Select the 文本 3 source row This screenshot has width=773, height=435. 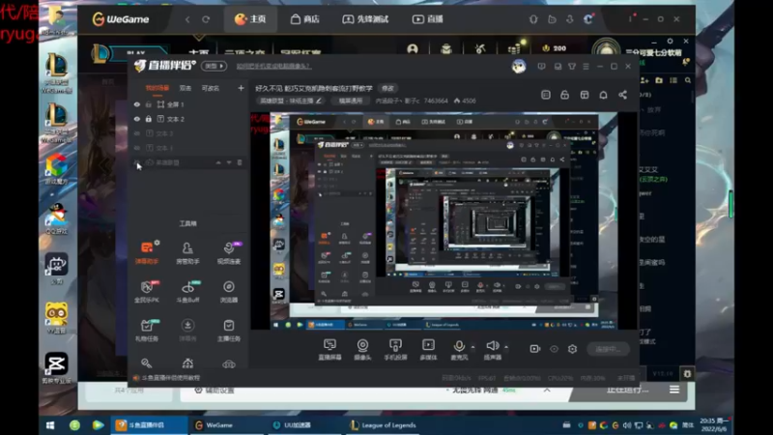[x=187, y=133]
